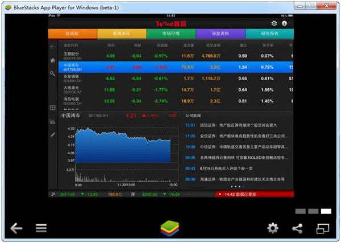Screen dimensions: 341x243
Task: Sort by the 成交金额 column header
Action: tap(213, 46)
